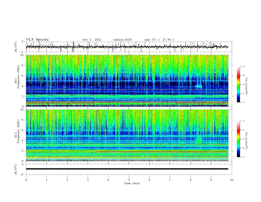The image size is (261, 202).
Task: Click the "ch.3(V)" axis label
Action: coord(16,169)
